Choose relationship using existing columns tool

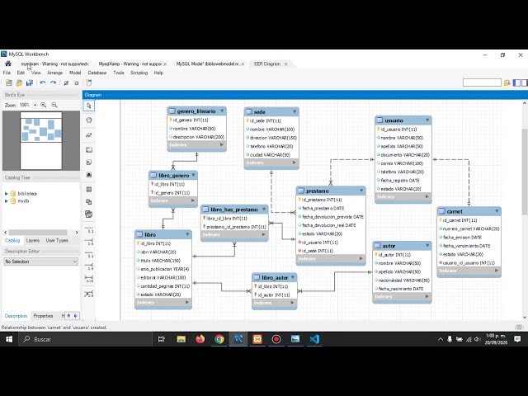89,294
